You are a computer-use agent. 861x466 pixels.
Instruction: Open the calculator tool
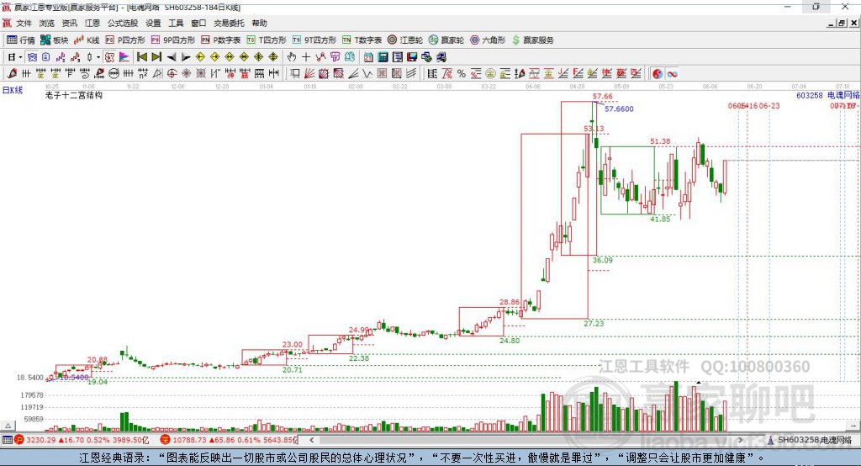pyautogui.click(x=383, y=57)
